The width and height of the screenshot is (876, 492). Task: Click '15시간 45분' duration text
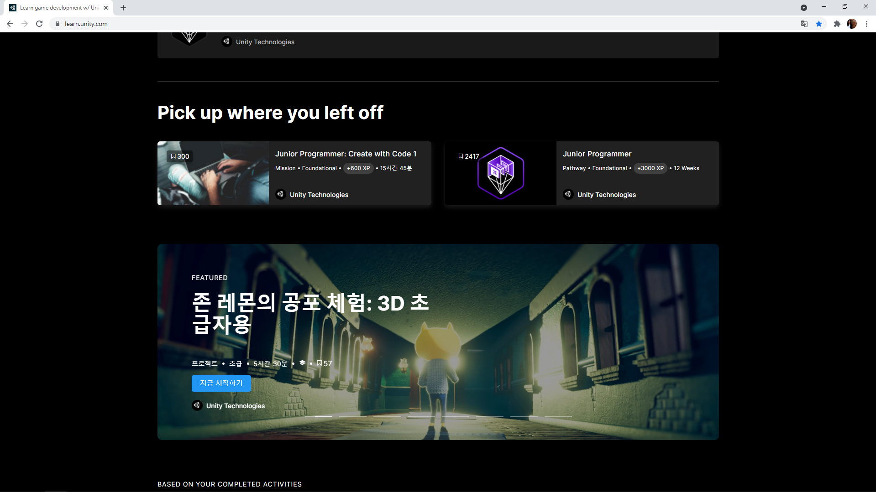(396, 168)
